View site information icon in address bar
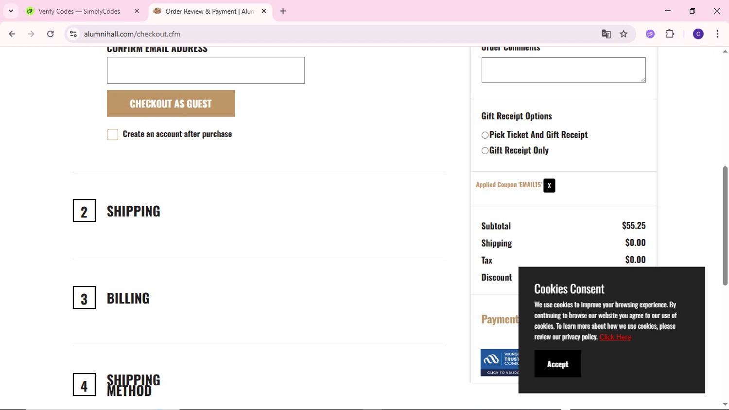Image resolution: width=729 pixels, height=410 pixels. (x=73, y=34)
